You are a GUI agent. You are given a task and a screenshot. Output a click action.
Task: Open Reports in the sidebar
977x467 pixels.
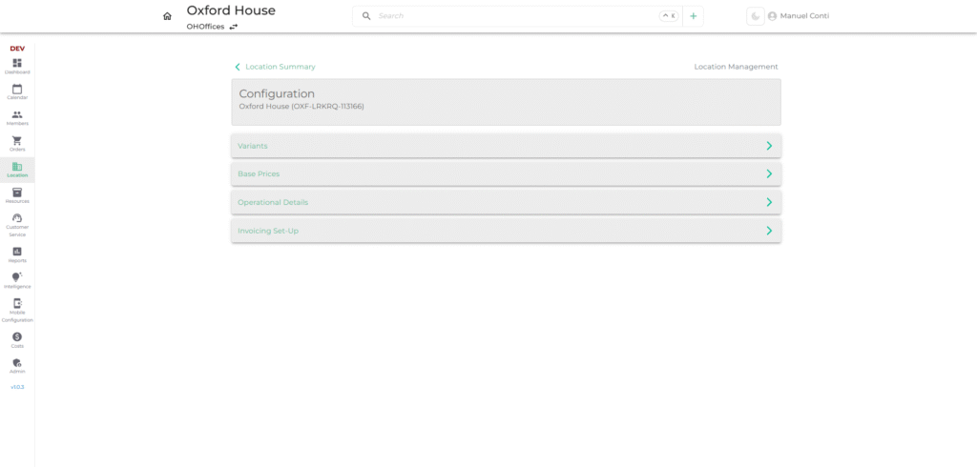[17, 254]
